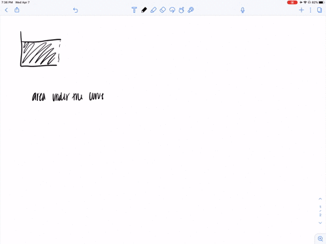Go to next page with down chevron
Screen dimensions: 326x244
[320, 223]
